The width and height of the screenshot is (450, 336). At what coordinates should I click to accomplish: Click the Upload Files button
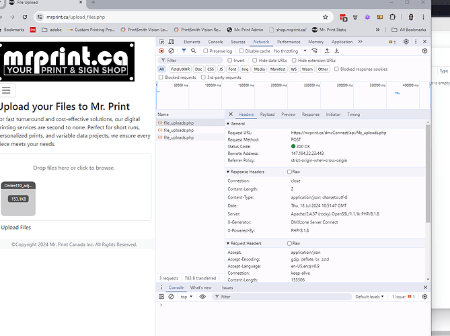click(15, 228)
